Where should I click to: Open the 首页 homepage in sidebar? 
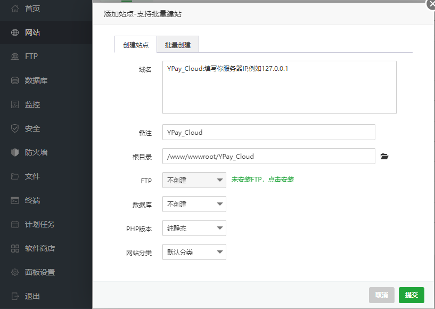coord(29,9)
